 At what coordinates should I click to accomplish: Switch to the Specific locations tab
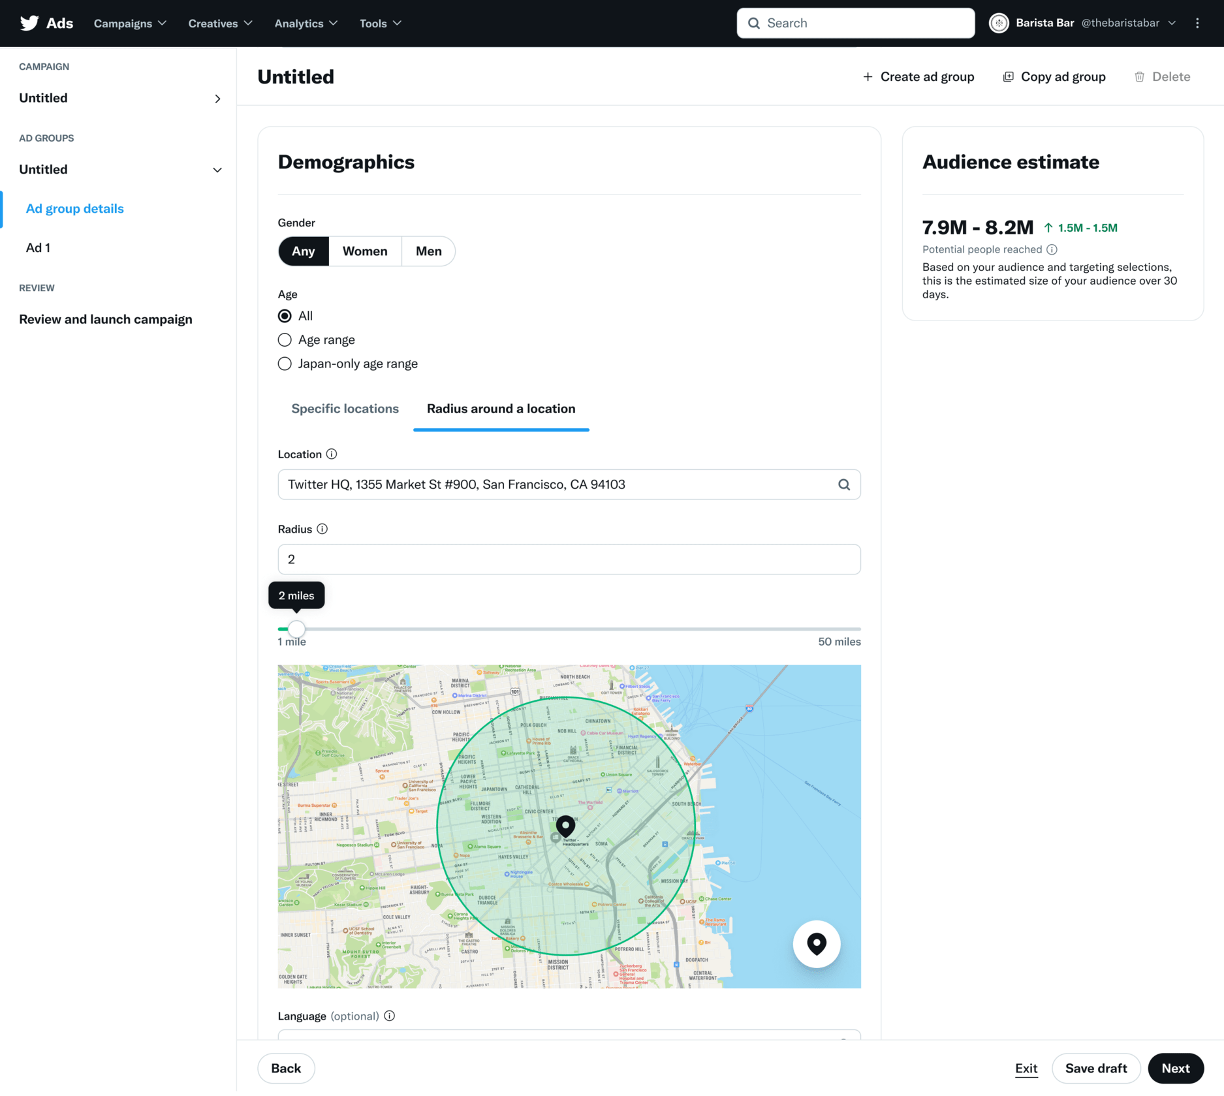coord(345,409)
